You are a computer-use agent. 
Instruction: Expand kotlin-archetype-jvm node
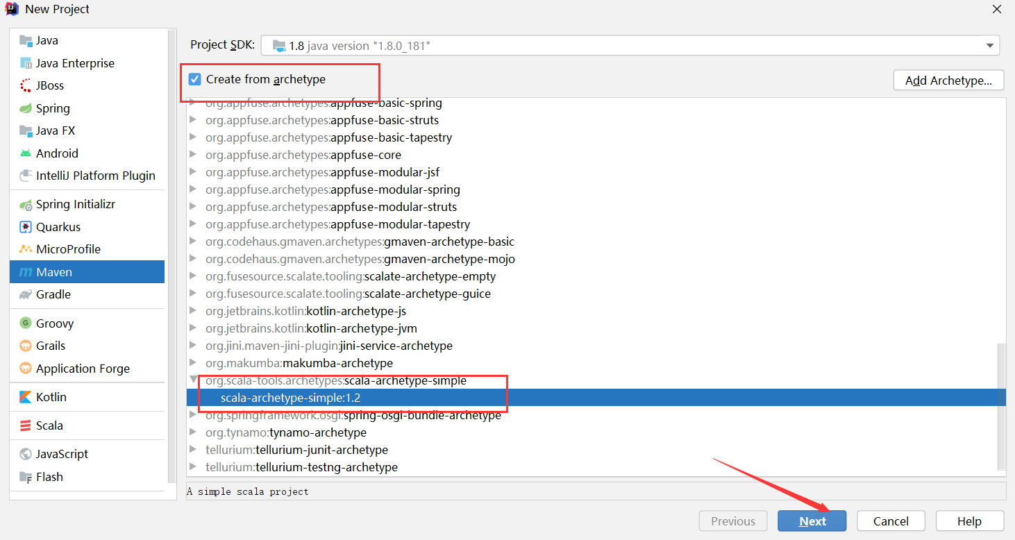pos(193,328)
